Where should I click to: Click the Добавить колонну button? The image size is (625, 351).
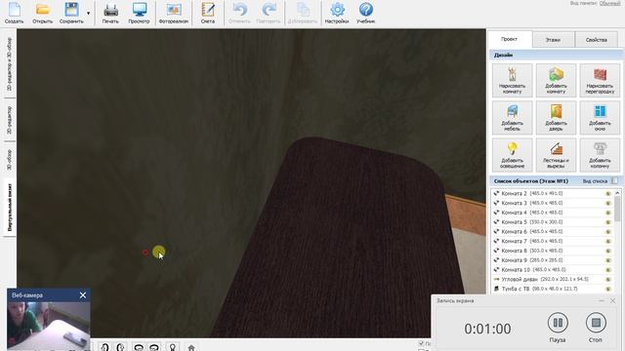600,155
